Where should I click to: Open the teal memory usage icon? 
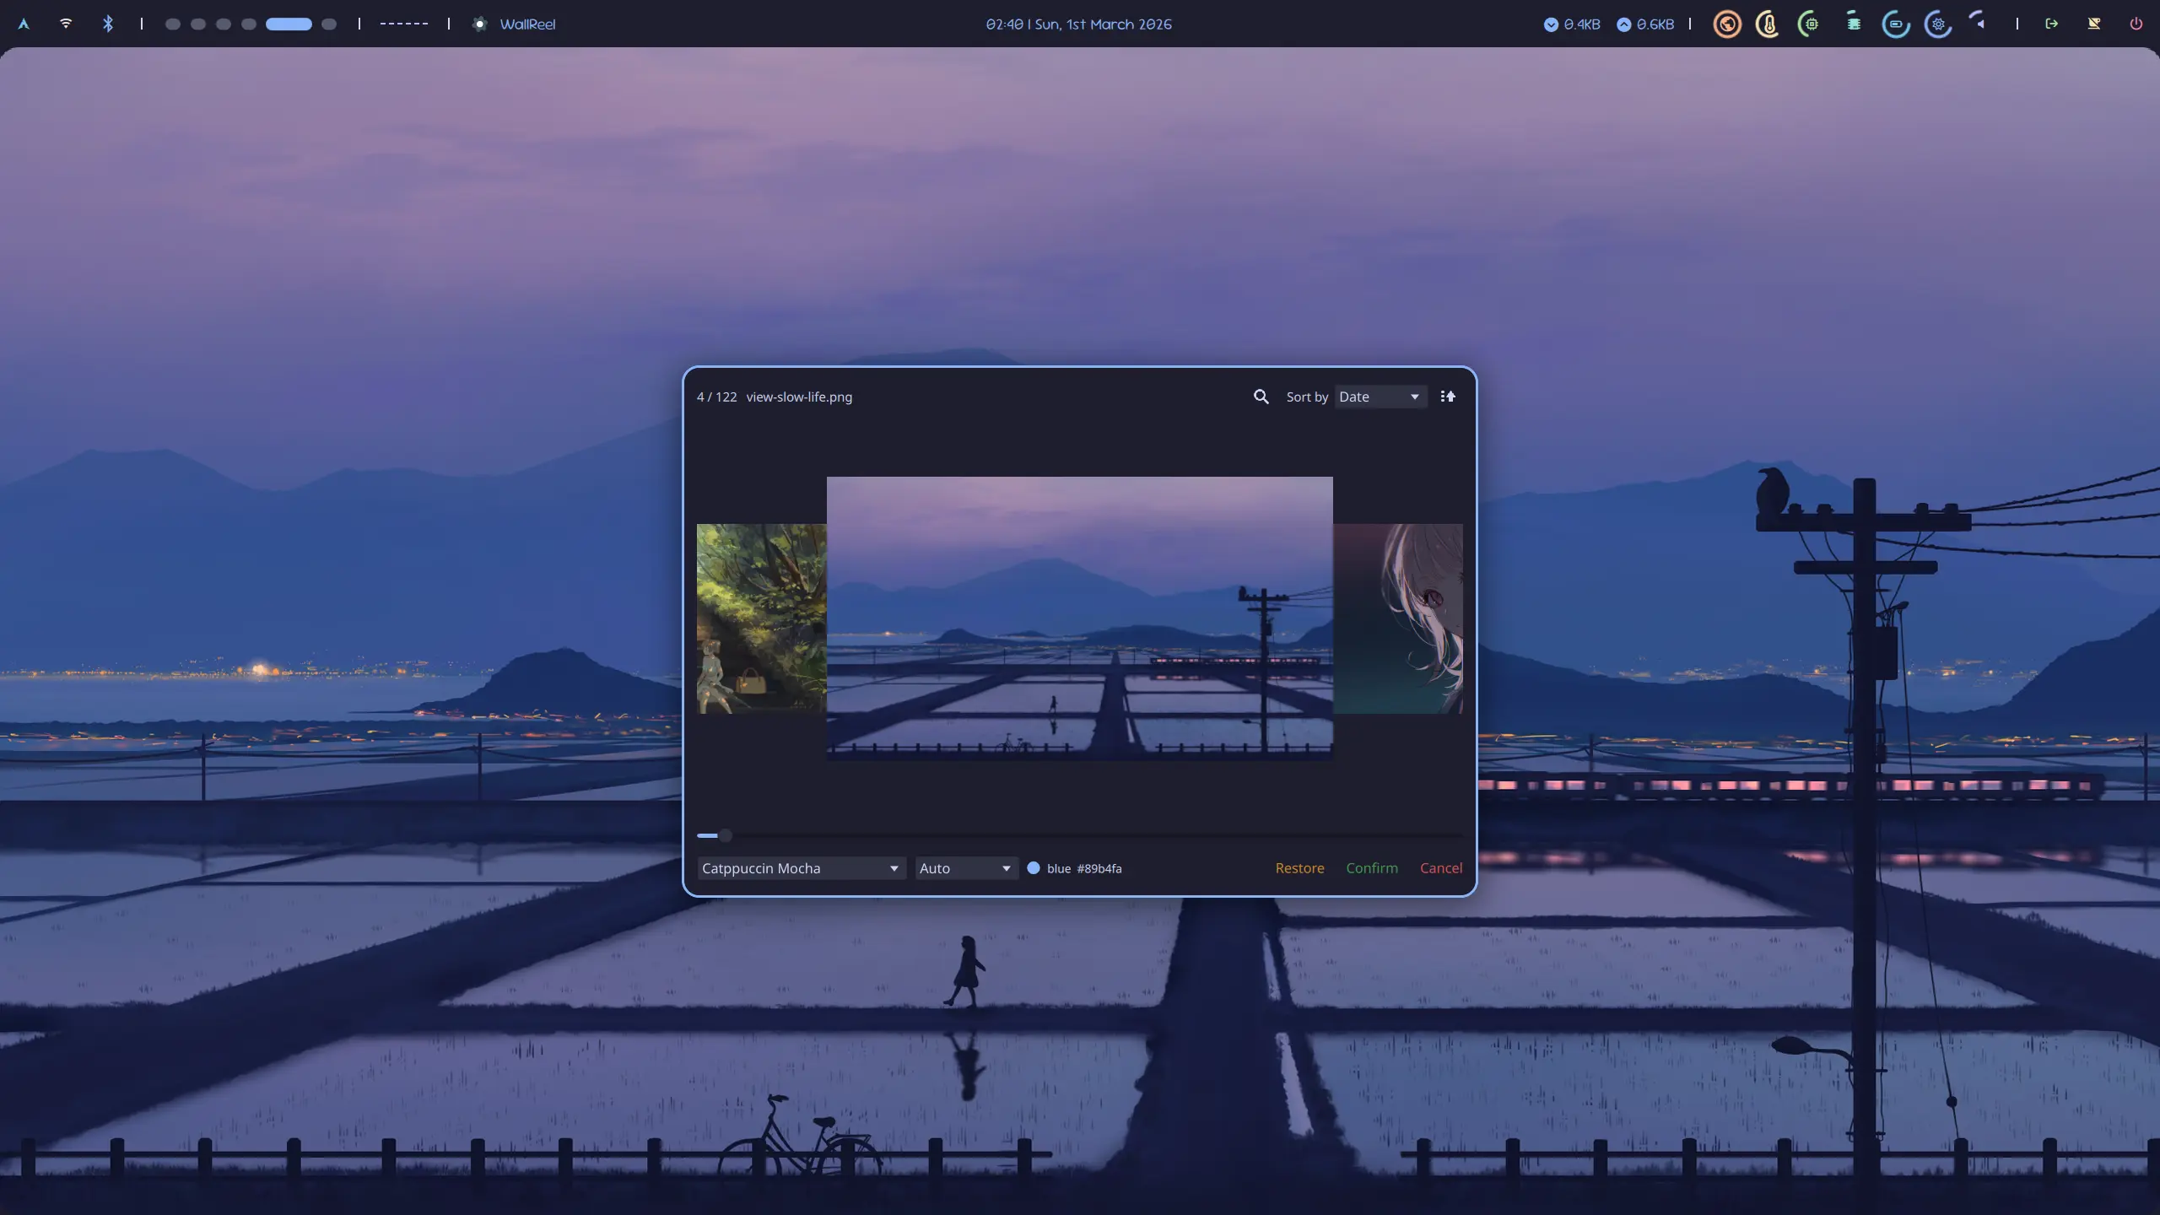1854,24
